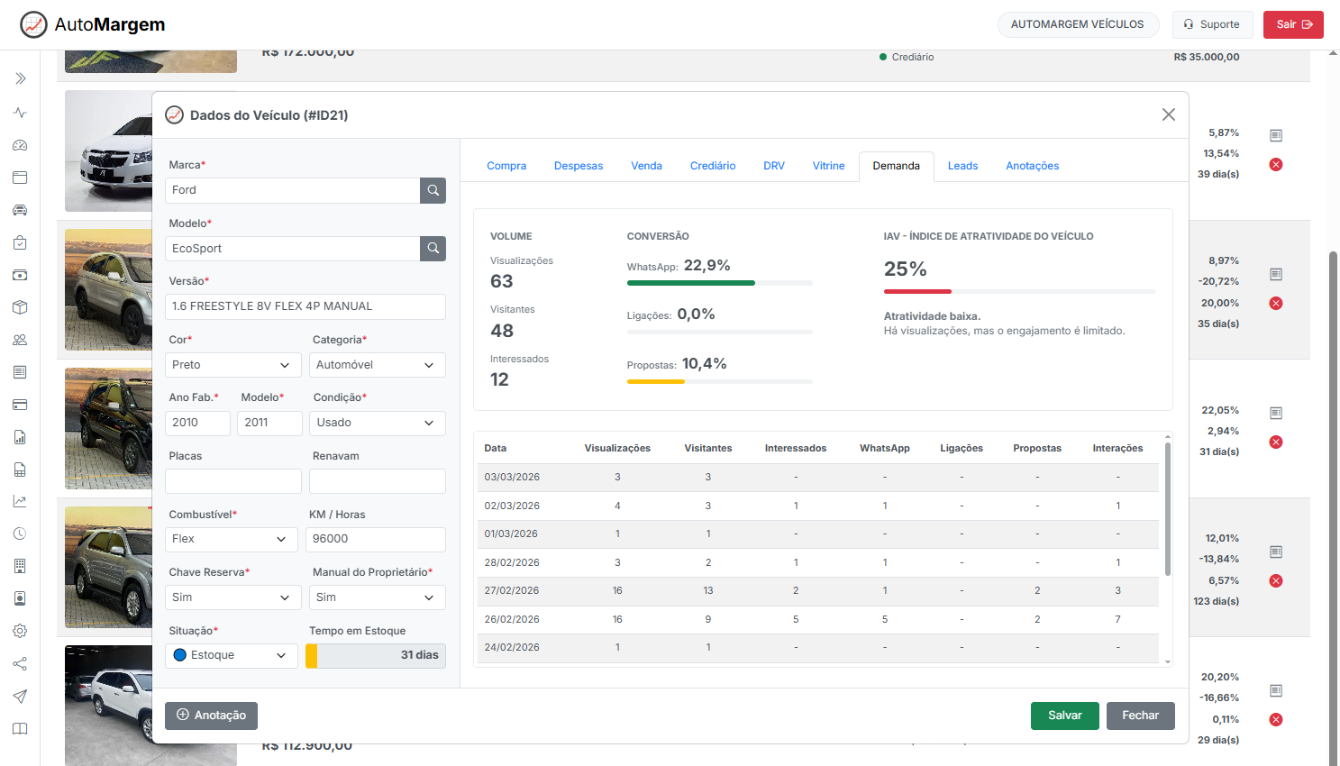Click the Tempo em Estoque progress bar
The image size is (1340, 766).
click(x=376, y=655)
